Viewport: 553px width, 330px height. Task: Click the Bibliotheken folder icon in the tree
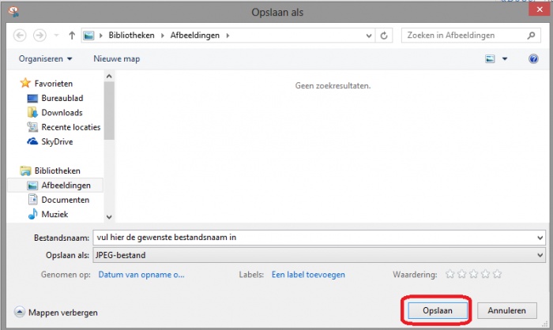pyautogui.click(x=25, y=171)
